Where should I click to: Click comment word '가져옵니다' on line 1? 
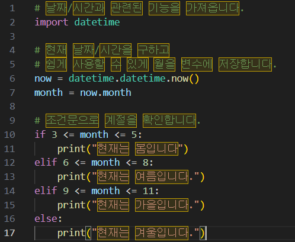[213, 8]
